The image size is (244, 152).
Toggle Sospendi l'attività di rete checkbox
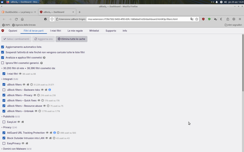[x=3, y=52]
